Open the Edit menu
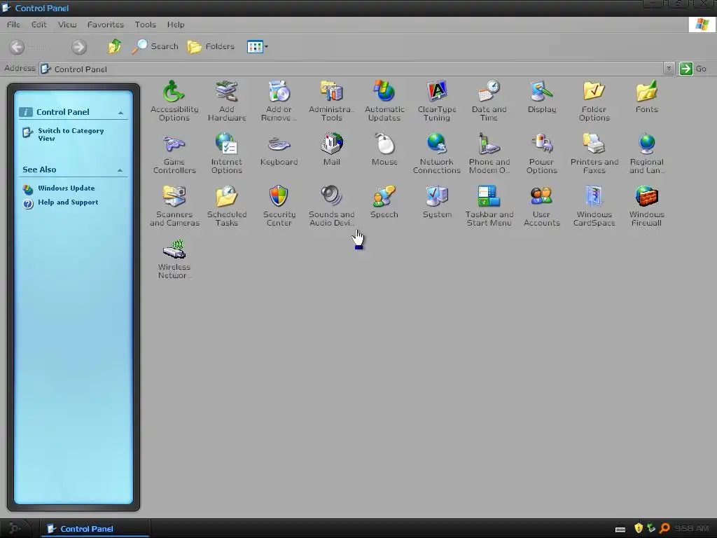Viewport: 717px width, 538px height. coord(39,25)
